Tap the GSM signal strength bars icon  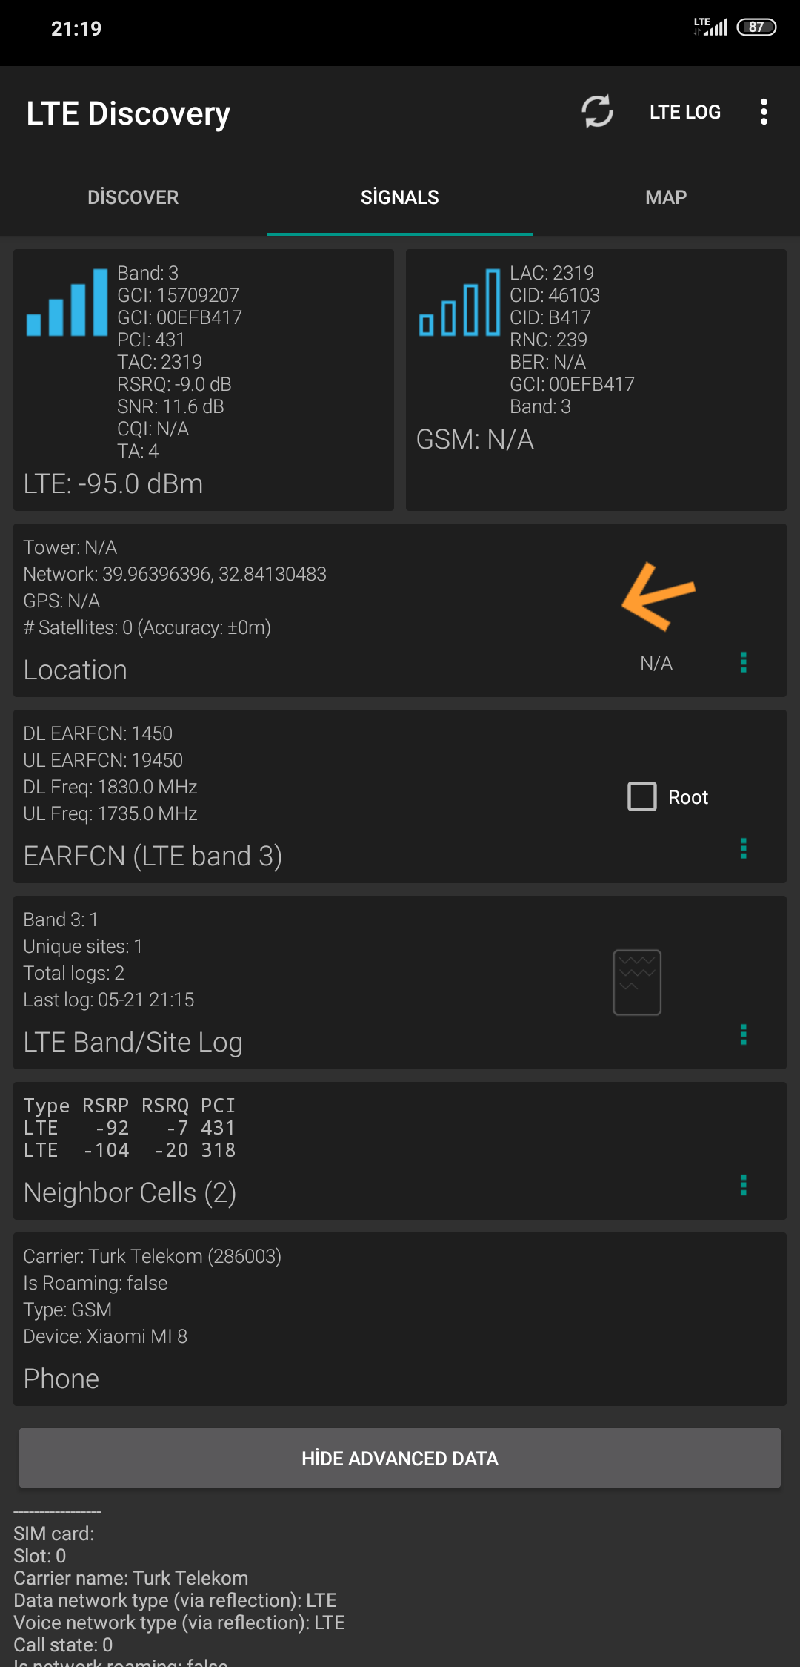point(459,302)
